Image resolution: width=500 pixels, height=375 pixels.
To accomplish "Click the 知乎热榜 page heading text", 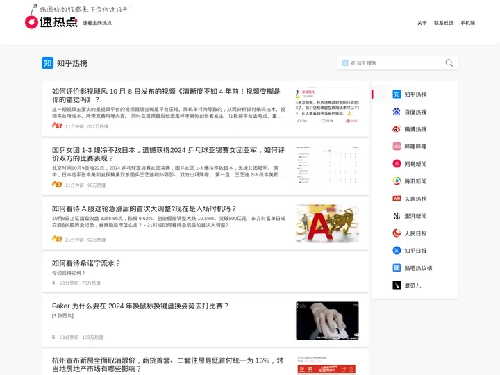I will 72,63.
